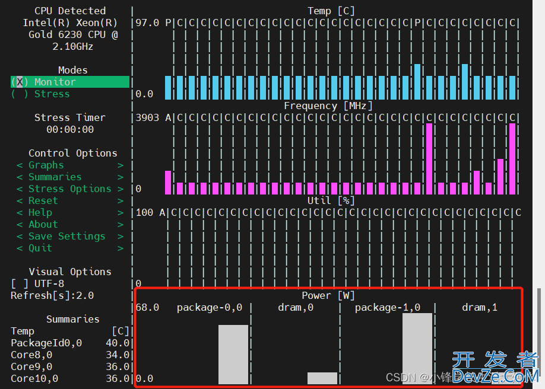Click the '3903' frequency scale value
The image size is (545, 389).
[147, 118]
